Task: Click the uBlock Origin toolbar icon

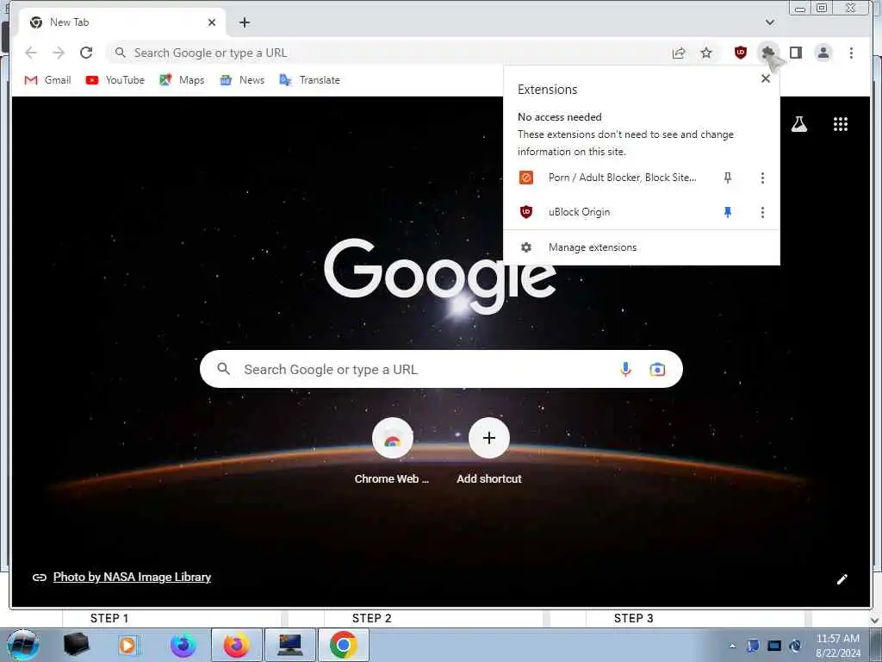Action: click(x=740, y=53)
